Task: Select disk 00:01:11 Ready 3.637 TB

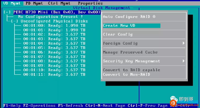Action: (x=54, y=75)
